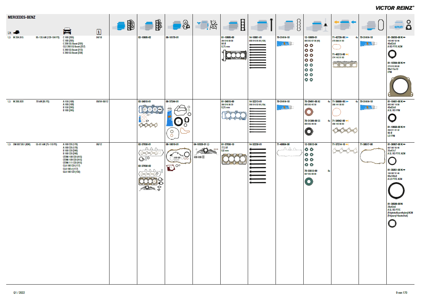Image resolution: width=421 pixels, height=298 pixels.
Task: Select part number 02-34815-01
Action: tap(144, 102)
